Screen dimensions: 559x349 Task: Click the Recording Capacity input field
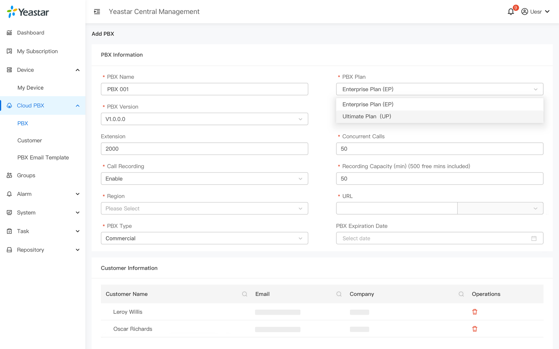(x=440, y=179)
